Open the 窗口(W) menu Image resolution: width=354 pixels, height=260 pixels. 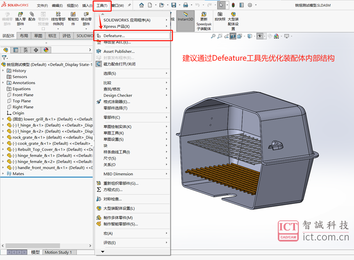(x=118, y=5)
